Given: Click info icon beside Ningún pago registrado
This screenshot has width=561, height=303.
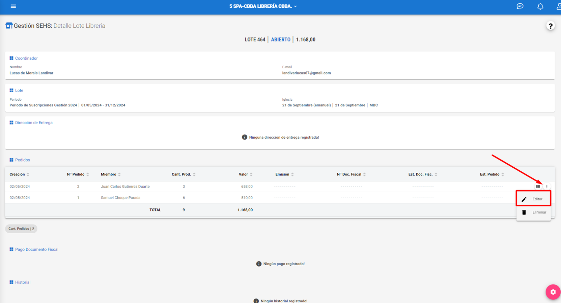Looking at the screenshot, I should (259, 264).
